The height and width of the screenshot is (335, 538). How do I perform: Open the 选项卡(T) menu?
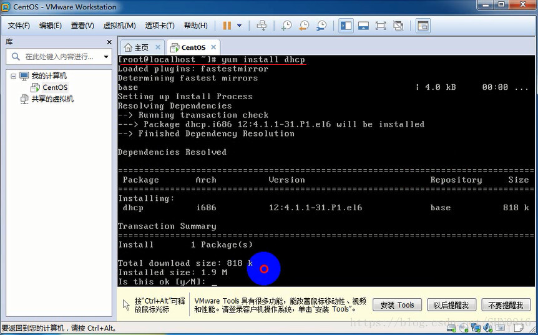pos(160,26)
